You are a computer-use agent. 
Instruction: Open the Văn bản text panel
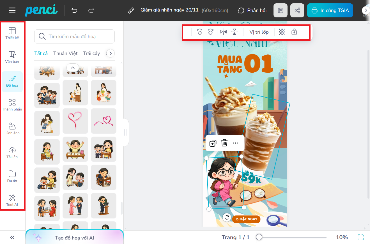[x=12, y=57]
